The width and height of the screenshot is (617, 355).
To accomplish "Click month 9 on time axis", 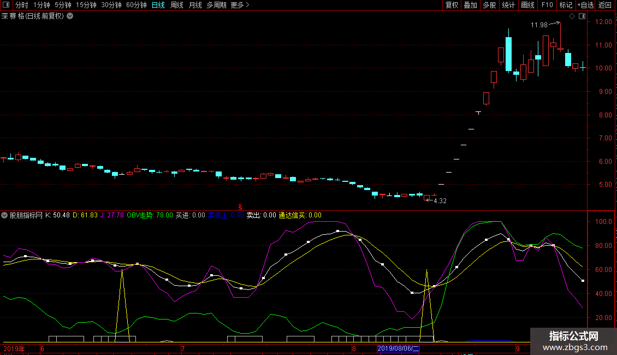I will 518,348.
